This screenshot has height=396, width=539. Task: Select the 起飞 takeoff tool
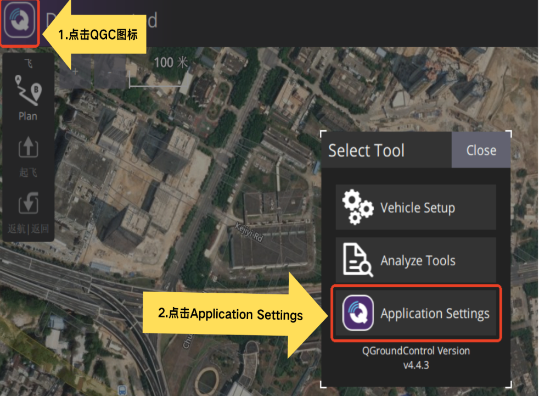point(28,157)
